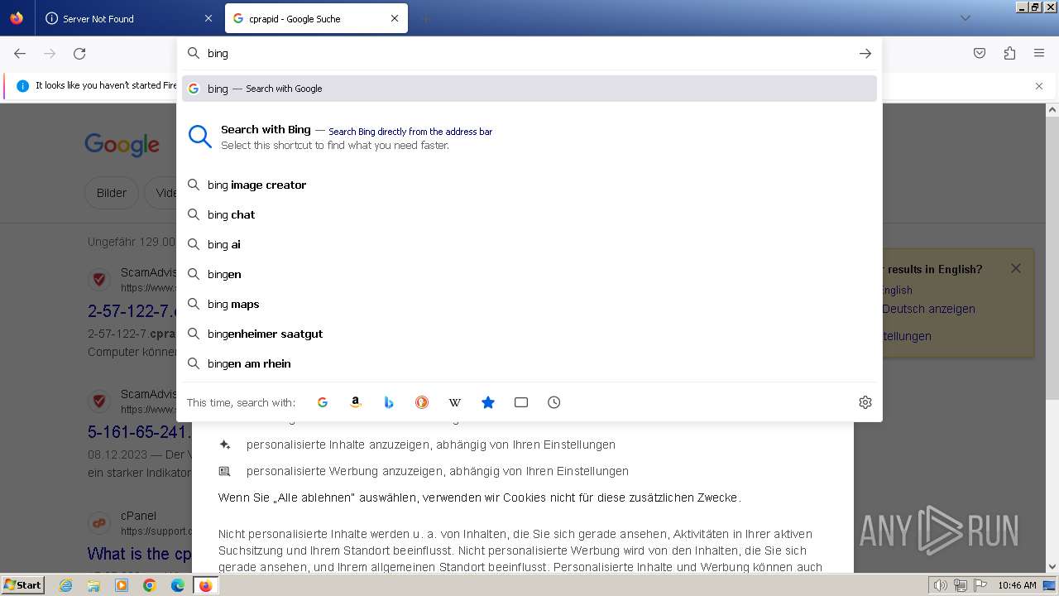Choose the Search with Bing shortcut
This screenshot has height=596, width=1059.
pyautogui.click(x=529, y=137)
